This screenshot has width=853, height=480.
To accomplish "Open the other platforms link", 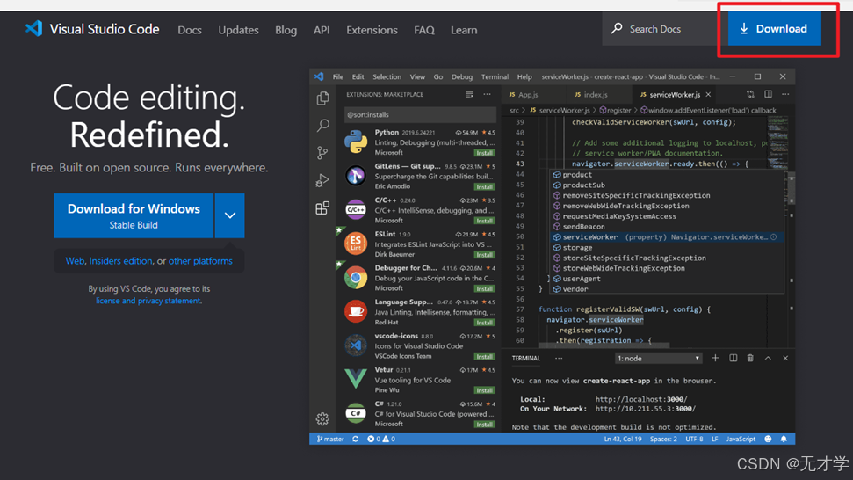I will point(200,261).
